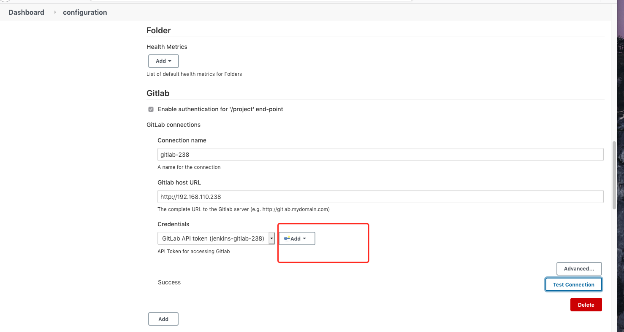Click into the Gitlab host URL field
Screen dimensions: 624x332
tap(380, 196)
